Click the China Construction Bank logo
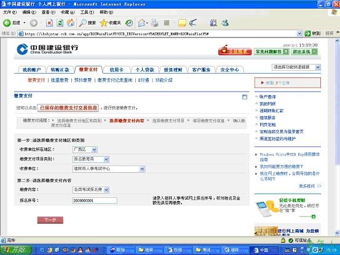The image size is (340, 255). pyautogui.click(x=47, y=49)
